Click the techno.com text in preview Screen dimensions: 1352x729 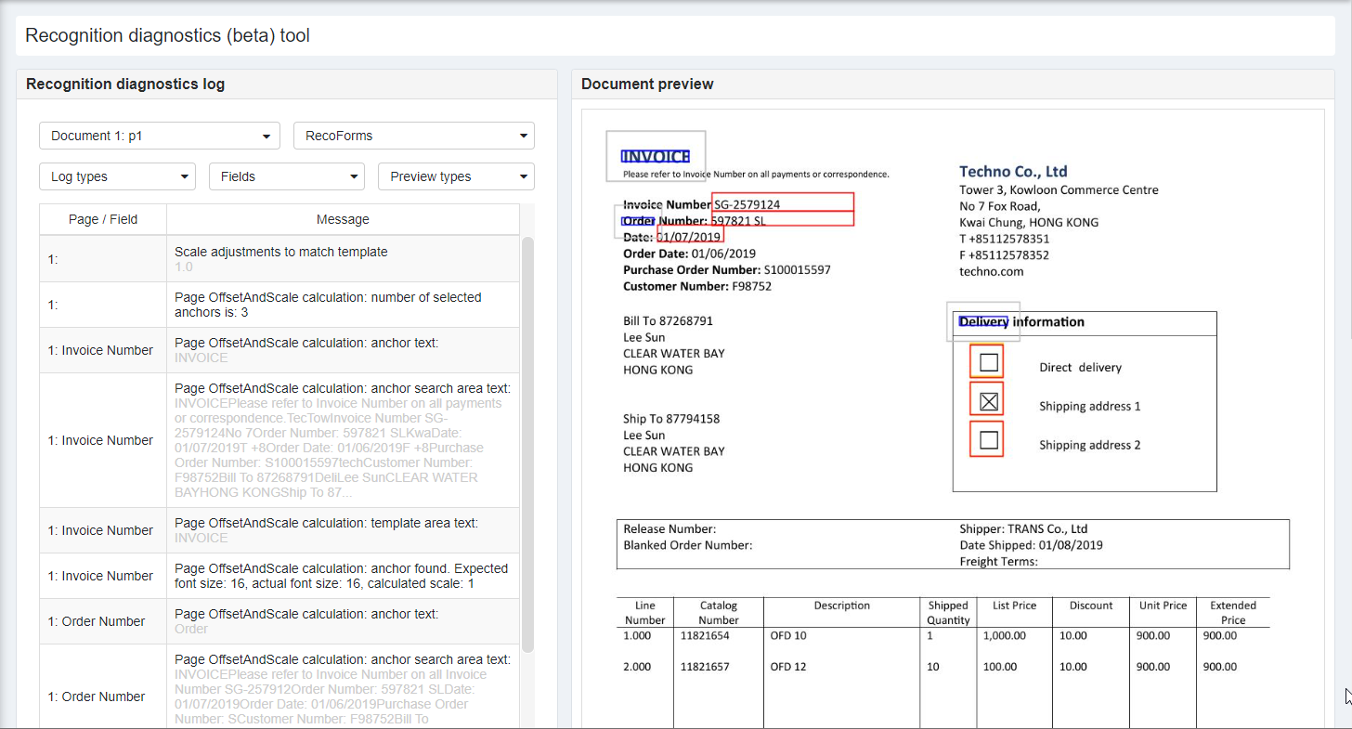click(992, 271)
